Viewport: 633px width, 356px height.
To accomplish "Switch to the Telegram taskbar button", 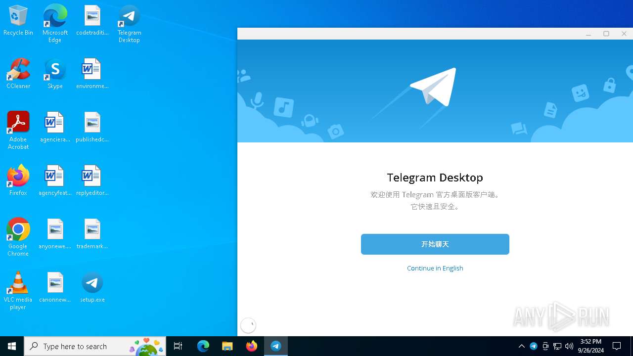I will click(276, 346).
